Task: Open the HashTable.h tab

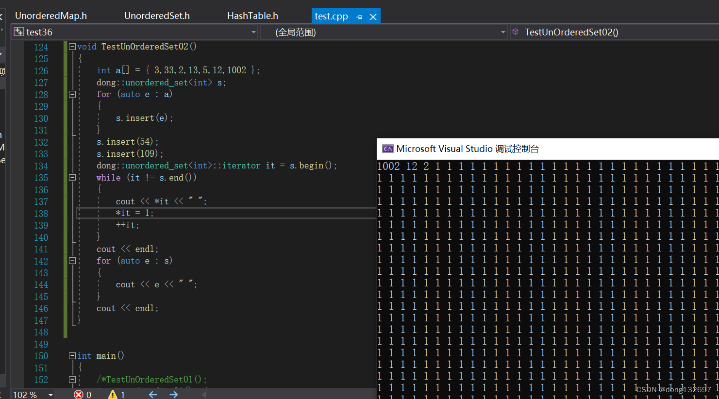Action: tap(252, 16)
